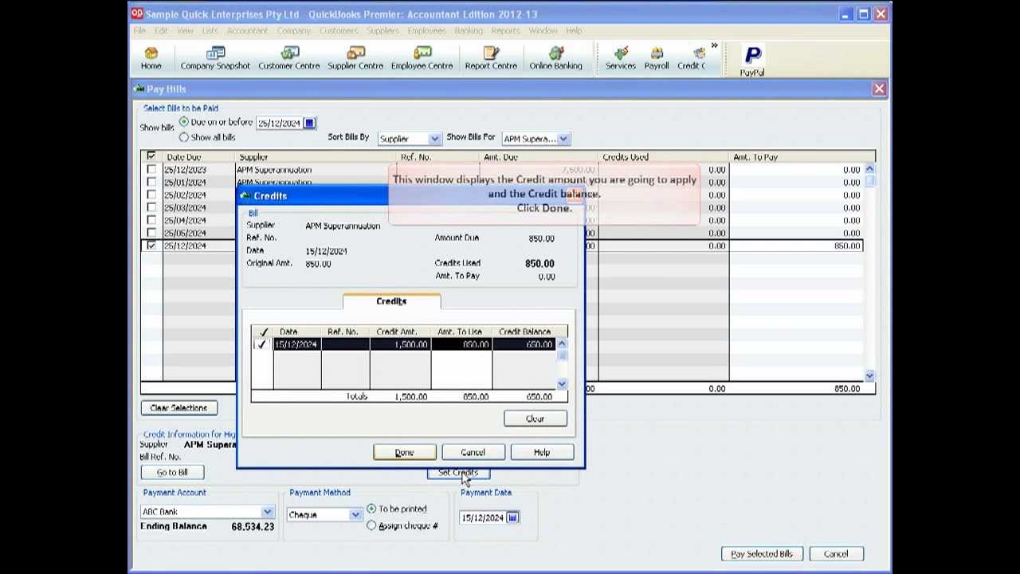Click Done in the Credits dialog
Image resolution: width=1020 pixels, height=574 pixels.
(404, 453)
